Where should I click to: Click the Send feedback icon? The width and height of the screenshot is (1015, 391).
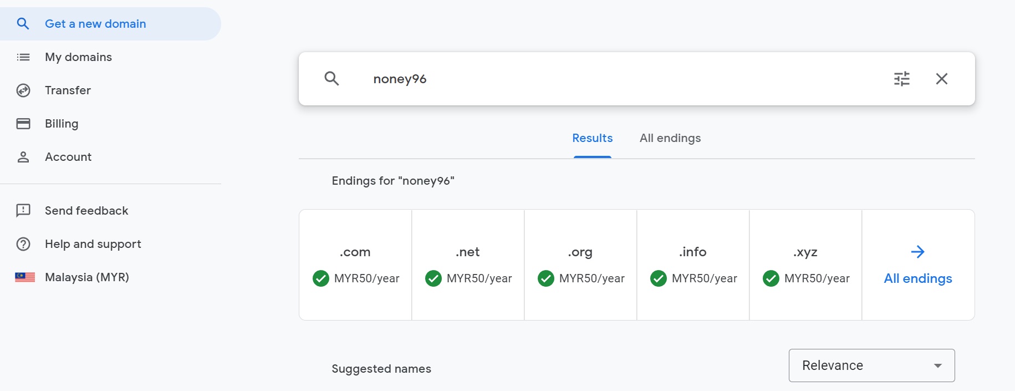(x=23, y=211)
